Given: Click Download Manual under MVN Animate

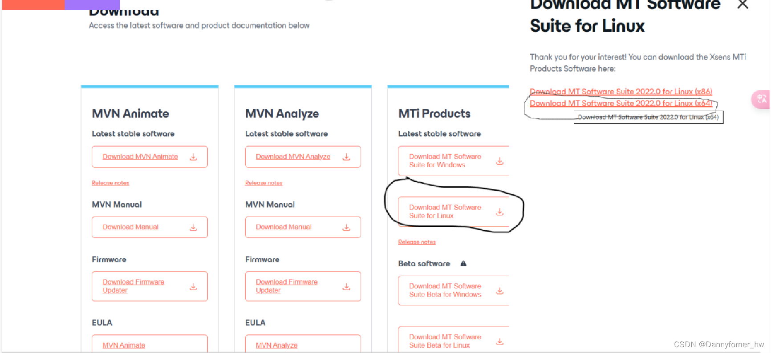Looking at the screenshot, I should (x=130, y=227).
